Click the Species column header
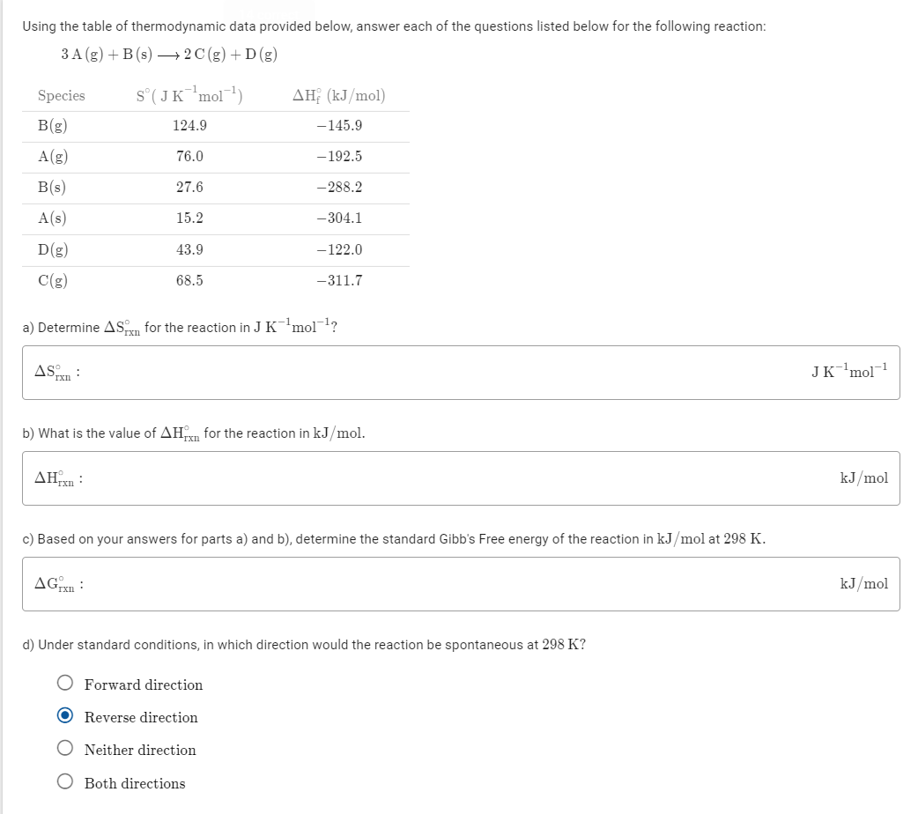Screen dimensions: 918x814 click(x=58, y=95)
